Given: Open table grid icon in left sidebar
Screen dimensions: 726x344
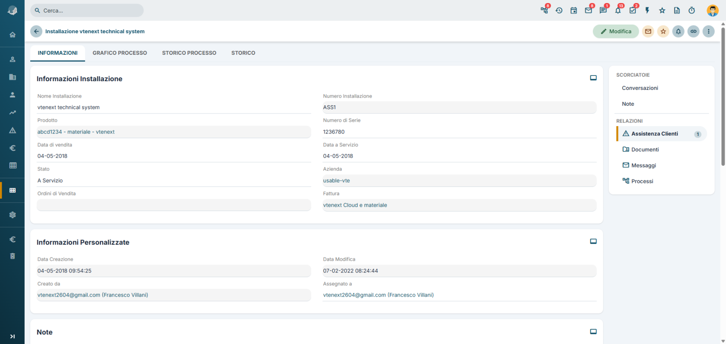Looking at the screenshot, I should click(13, 165).
